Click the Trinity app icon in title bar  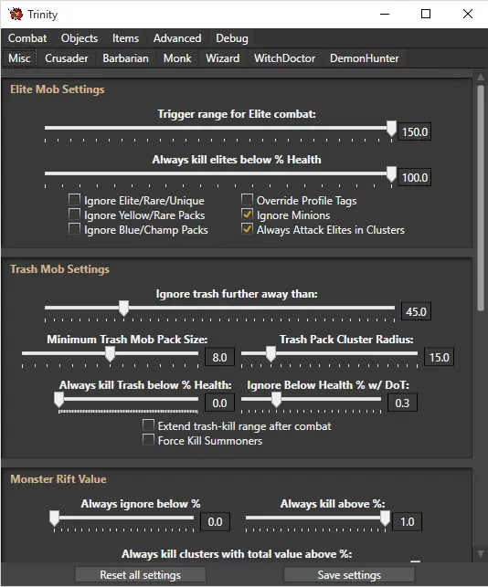pyautogui.click(x=16, y=14)
